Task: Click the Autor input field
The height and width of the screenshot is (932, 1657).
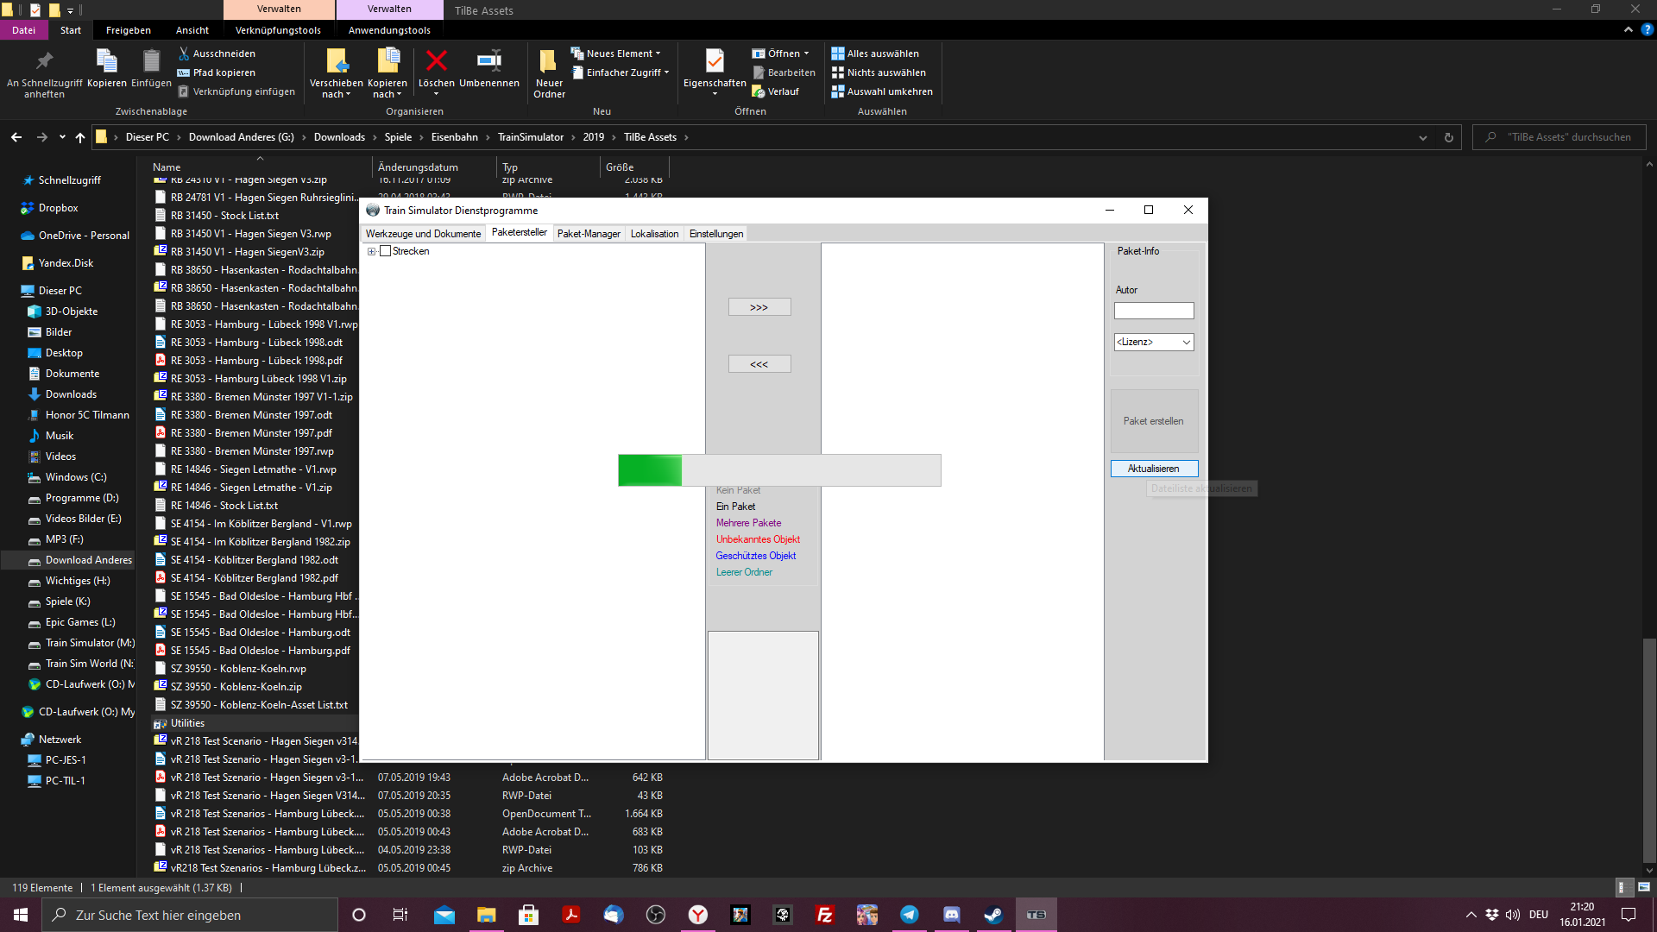Action: 1154,311
